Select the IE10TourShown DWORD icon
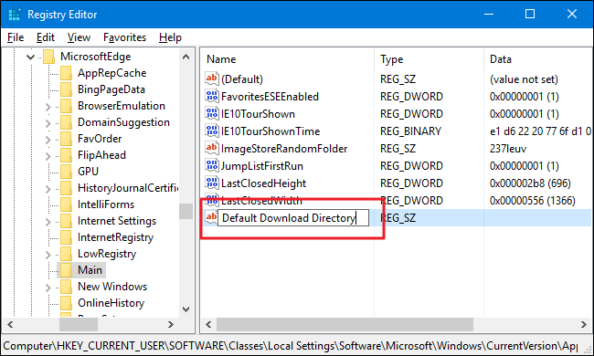Screen dimensions: 594x356 click(212, 113)
